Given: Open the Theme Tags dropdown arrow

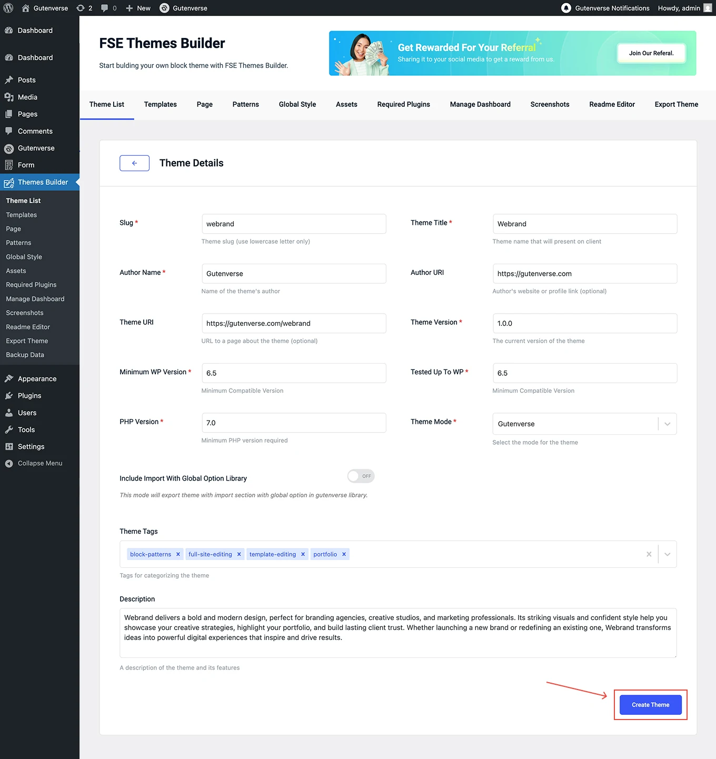Looking at the screenshot, I should (667, 554).
